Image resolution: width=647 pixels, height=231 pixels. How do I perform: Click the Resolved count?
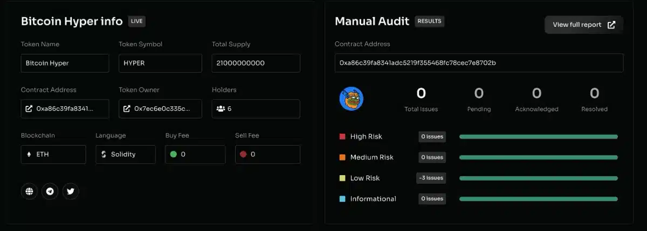594,93
